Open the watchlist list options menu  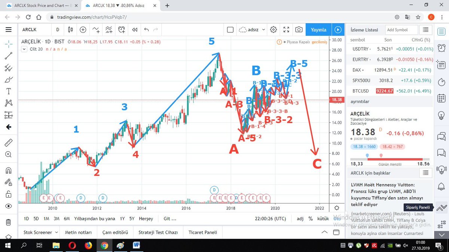click(425, 29)
